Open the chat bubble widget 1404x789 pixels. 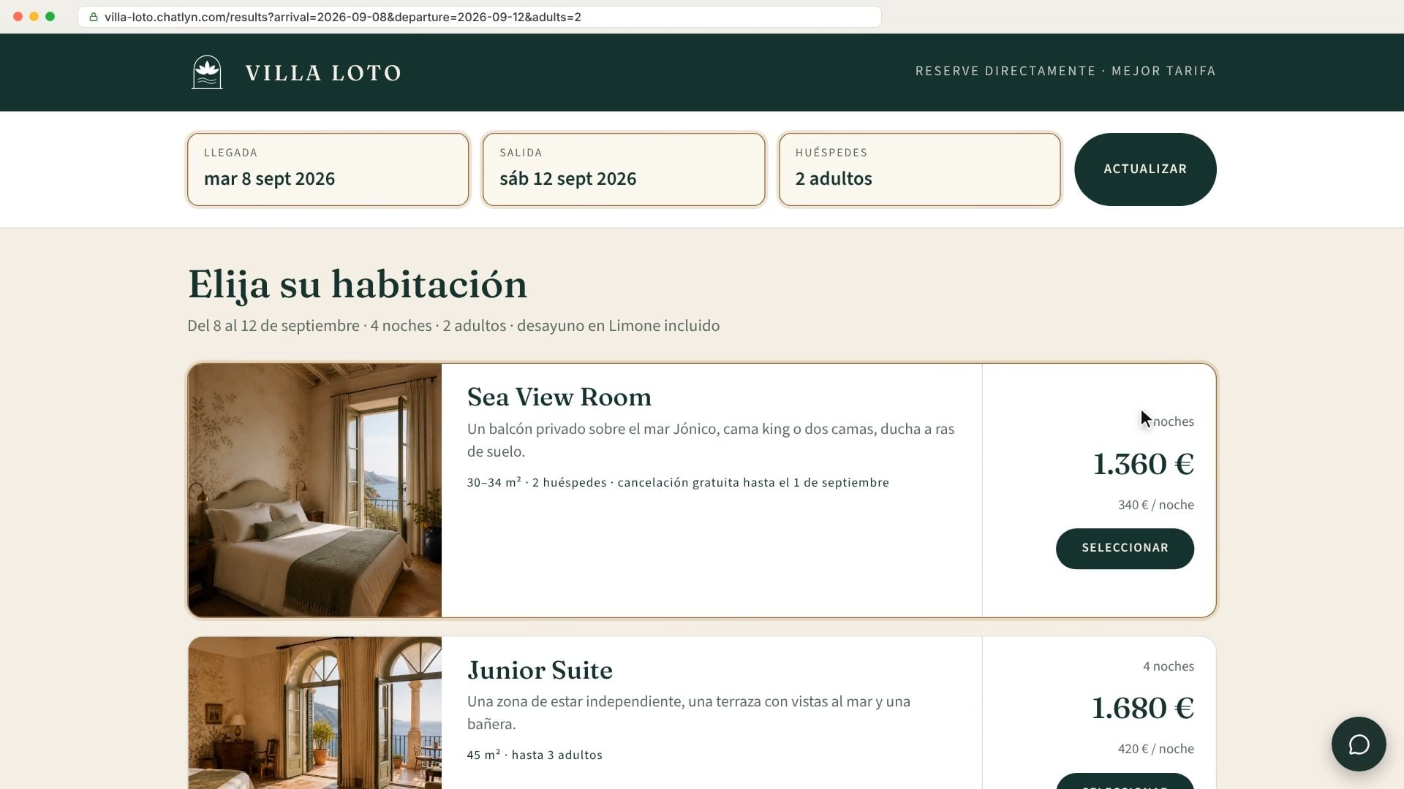[1359, 744]
